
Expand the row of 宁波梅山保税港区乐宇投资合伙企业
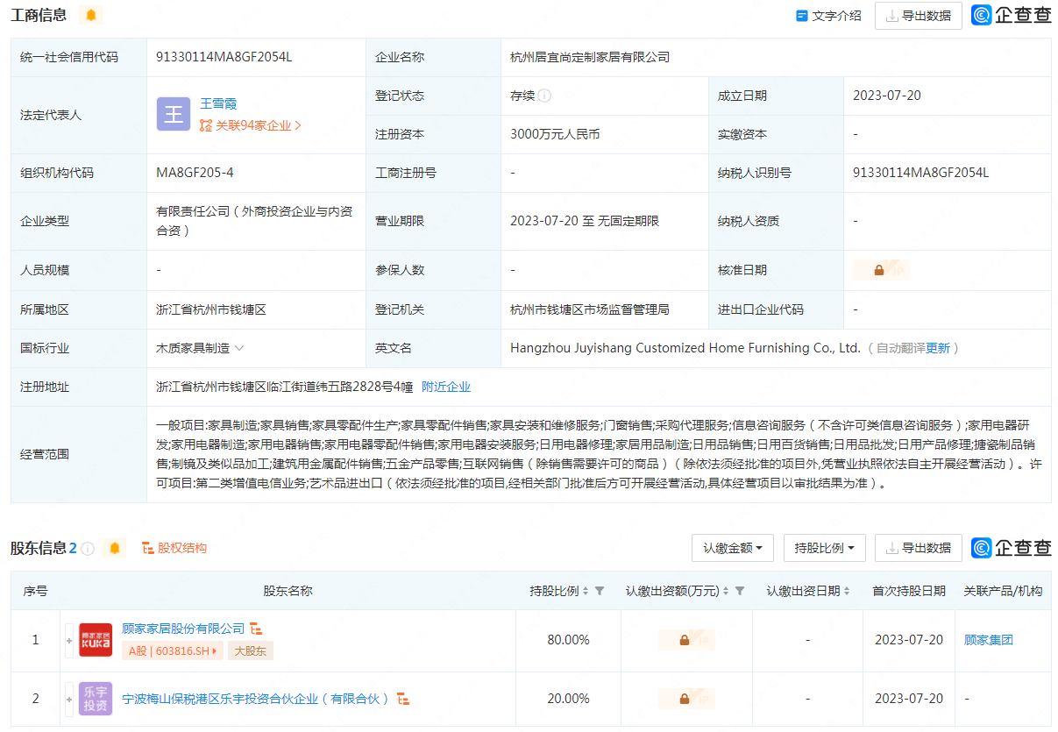[69, 699]
